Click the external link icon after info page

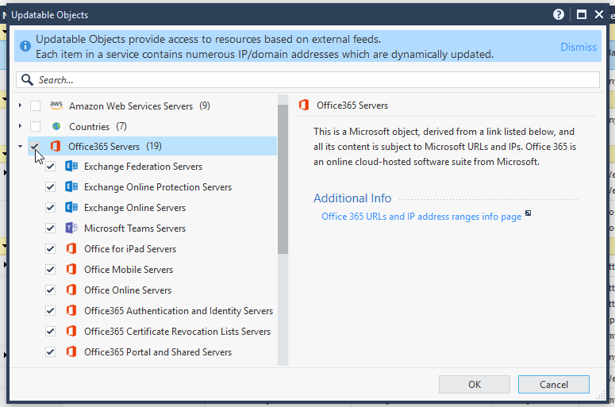pos(528,213)
